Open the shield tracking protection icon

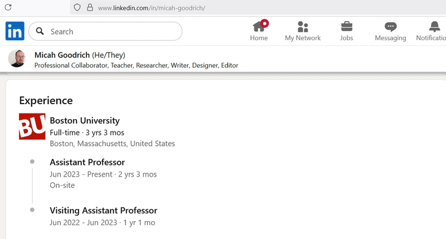click(77, 8)
